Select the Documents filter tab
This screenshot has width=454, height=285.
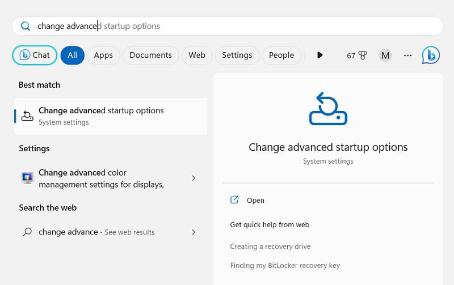point(150,55)
